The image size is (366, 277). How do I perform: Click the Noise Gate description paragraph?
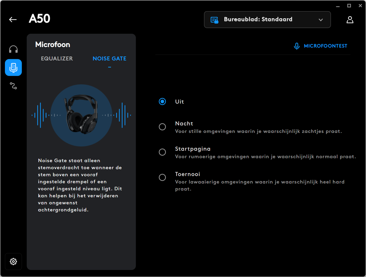coord(80,185)
